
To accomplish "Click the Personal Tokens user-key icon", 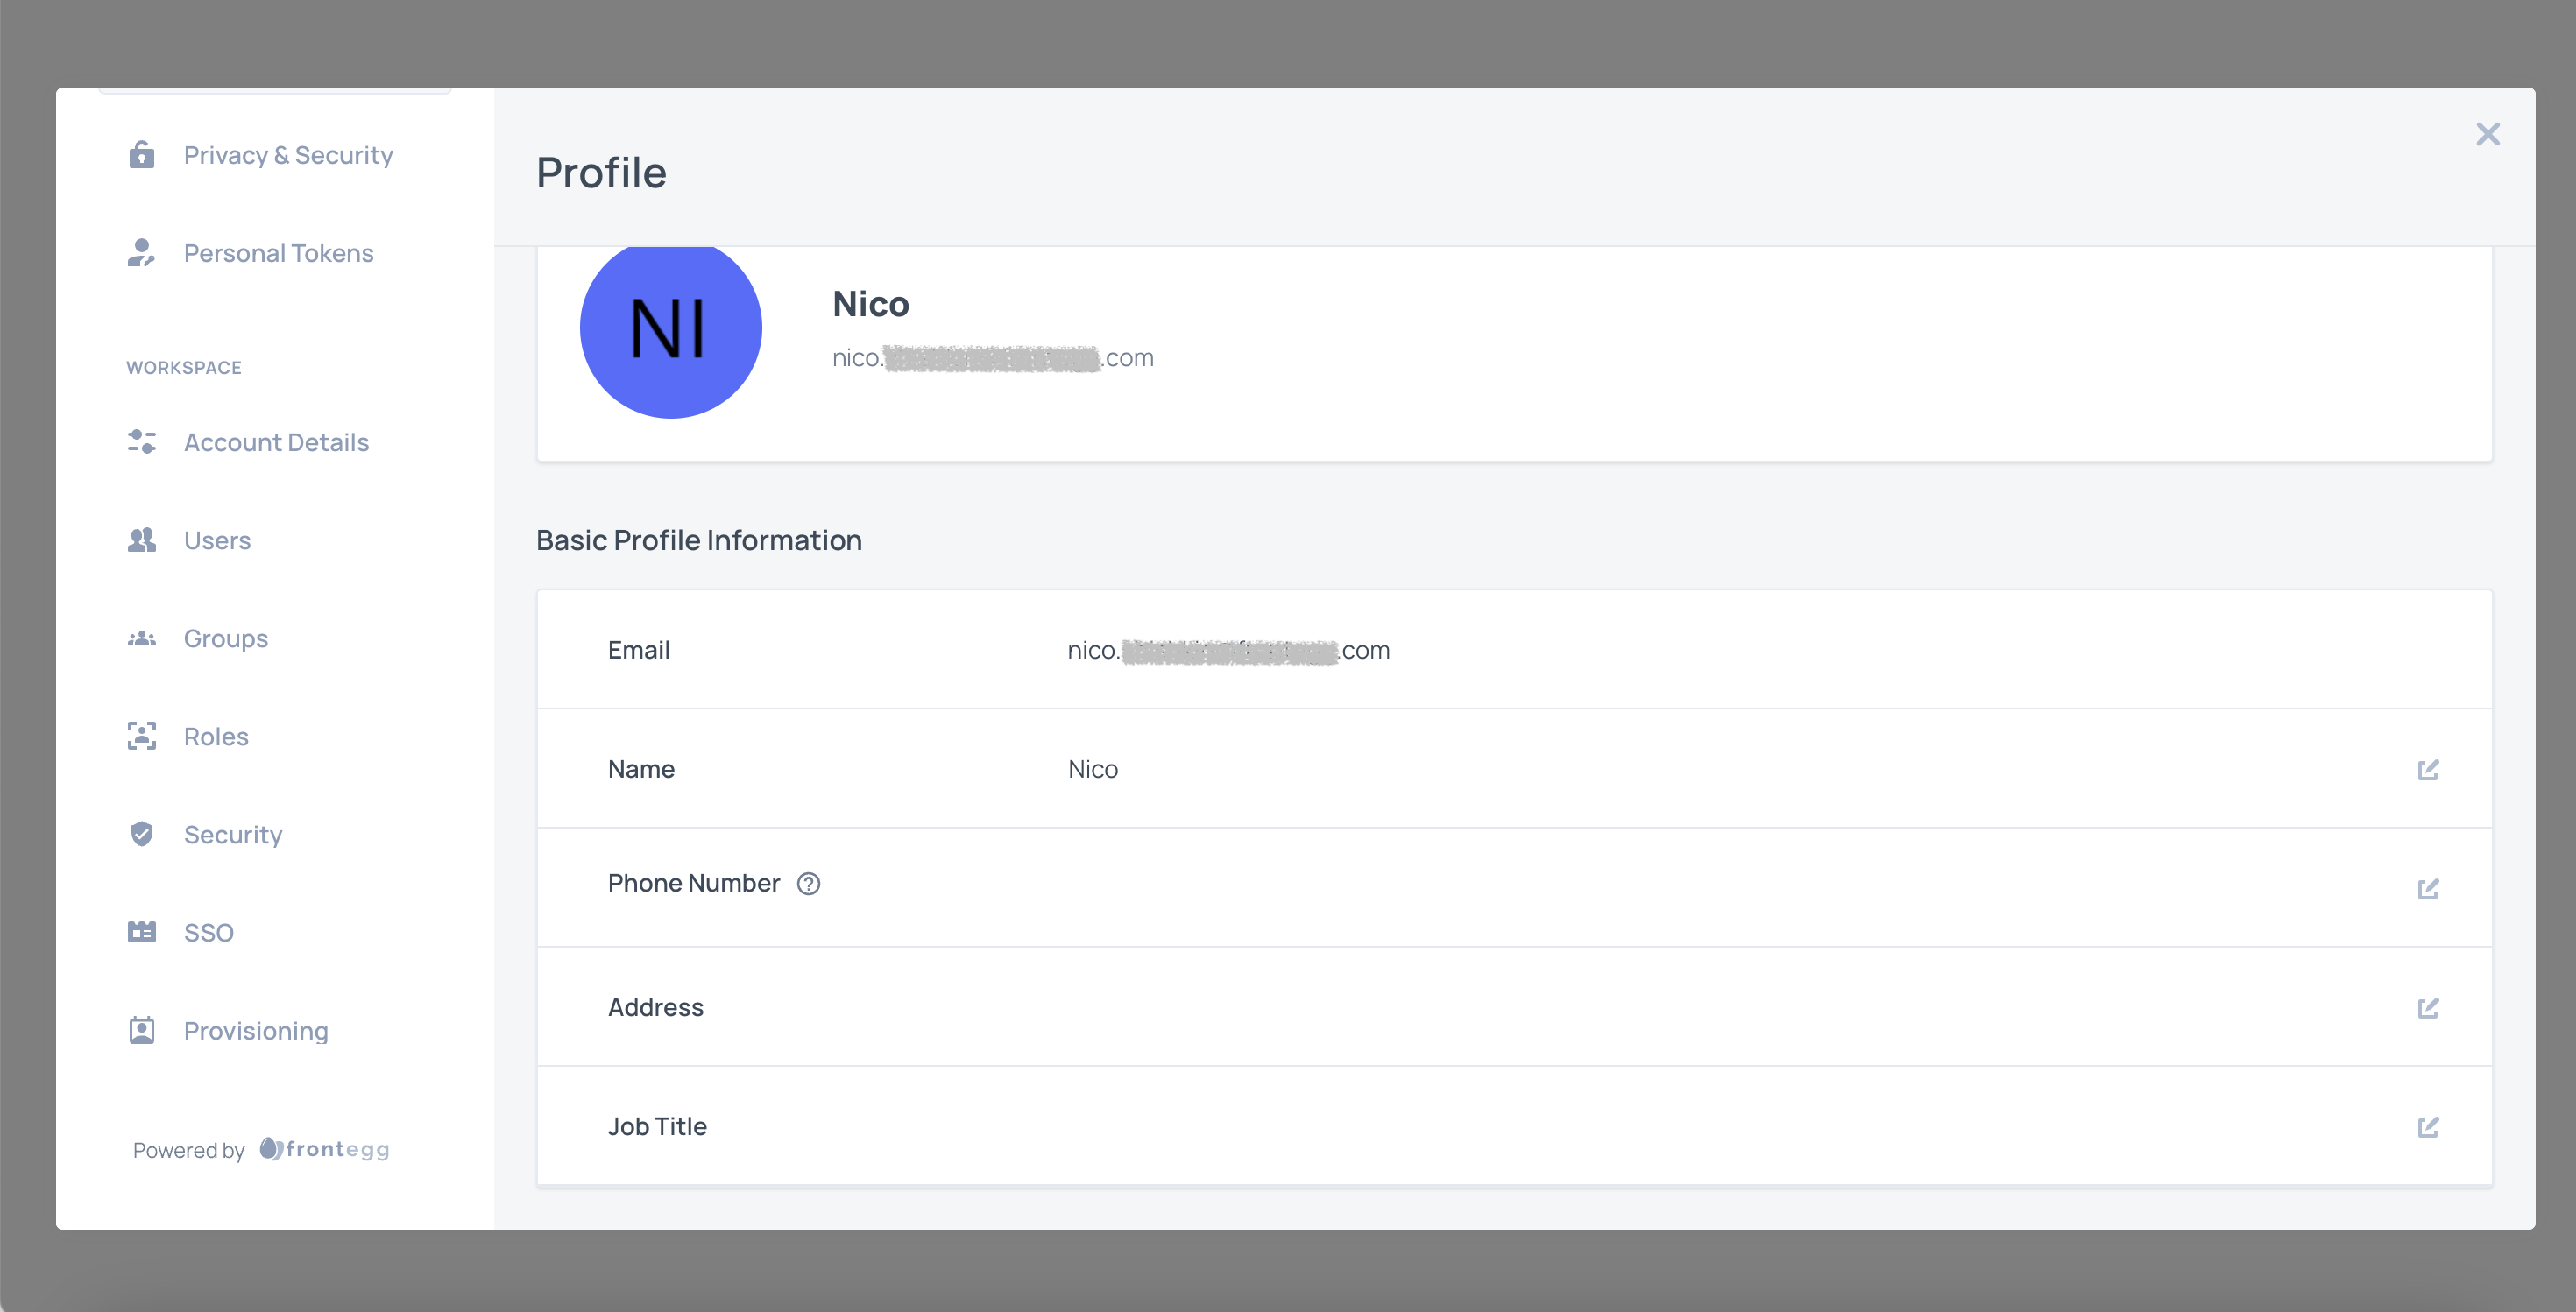I will (x=141, y=253).
